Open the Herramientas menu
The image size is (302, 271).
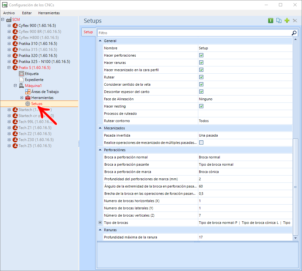(49, 13)
